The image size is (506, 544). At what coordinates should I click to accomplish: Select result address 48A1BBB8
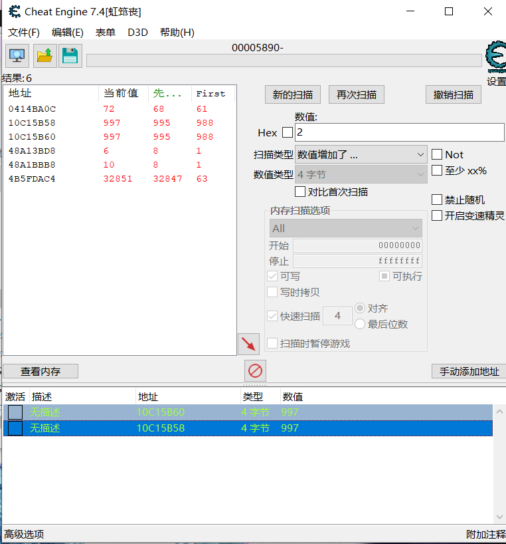33,165
